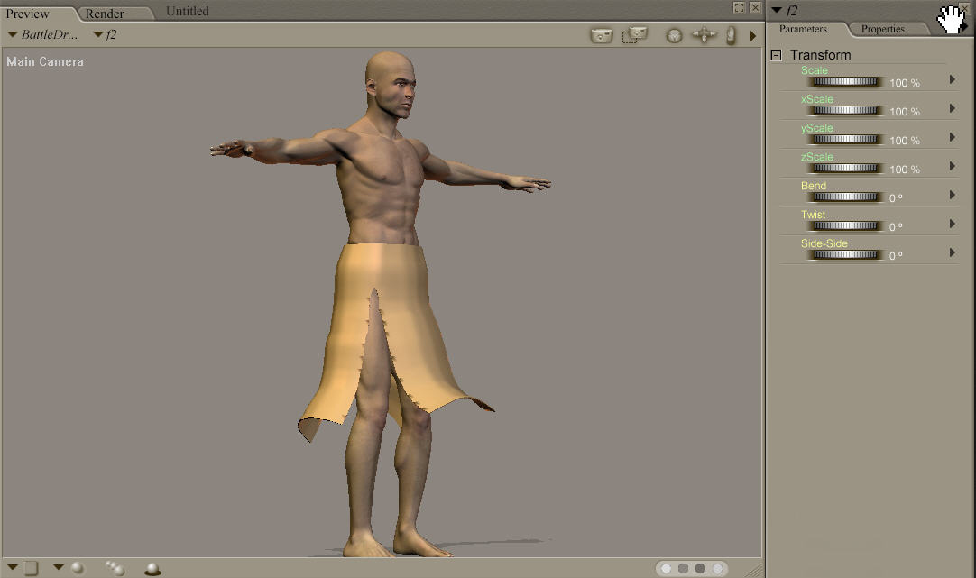976x578 pixels.
Task: Click the yScale value 100 %
Action: coord(905,141)
